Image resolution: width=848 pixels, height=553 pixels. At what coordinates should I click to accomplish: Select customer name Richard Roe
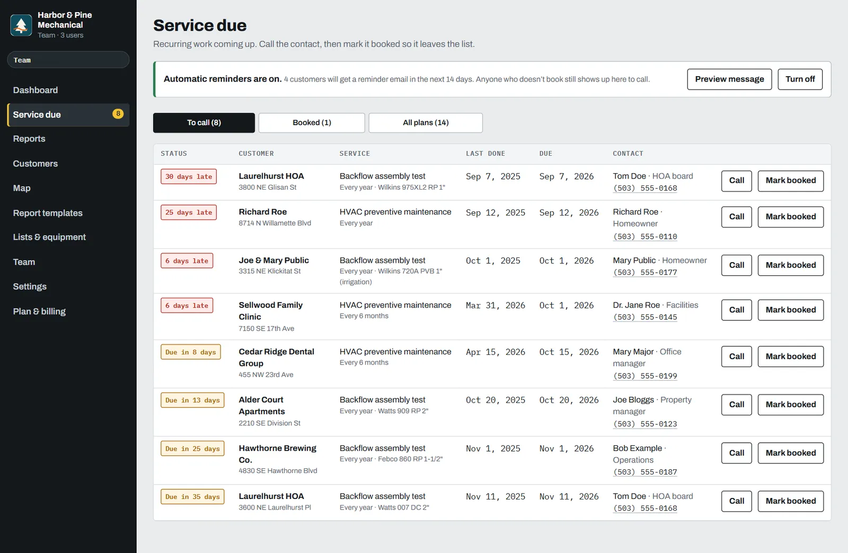pos(263,212)
